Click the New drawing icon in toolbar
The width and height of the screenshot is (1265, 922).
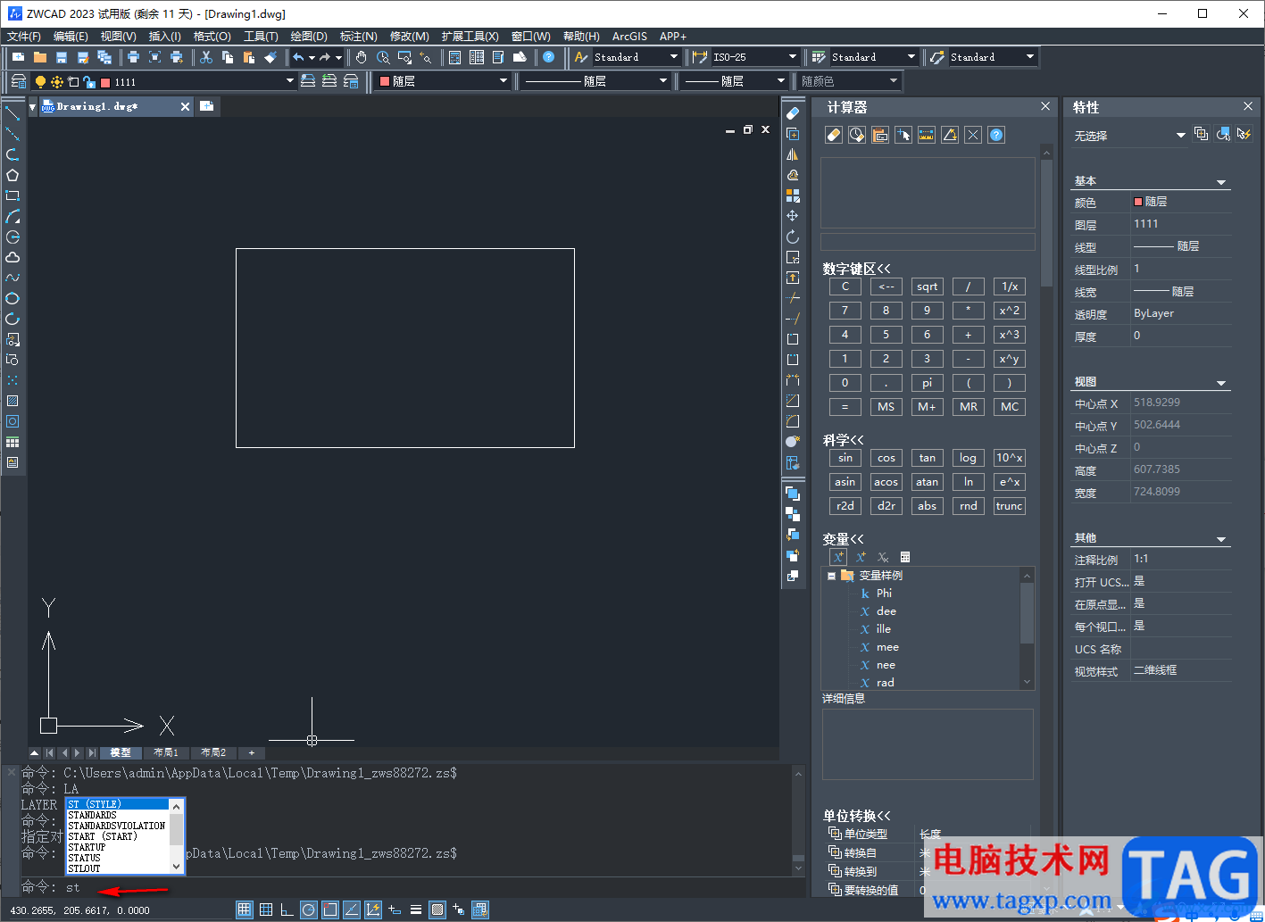[19, 57]
